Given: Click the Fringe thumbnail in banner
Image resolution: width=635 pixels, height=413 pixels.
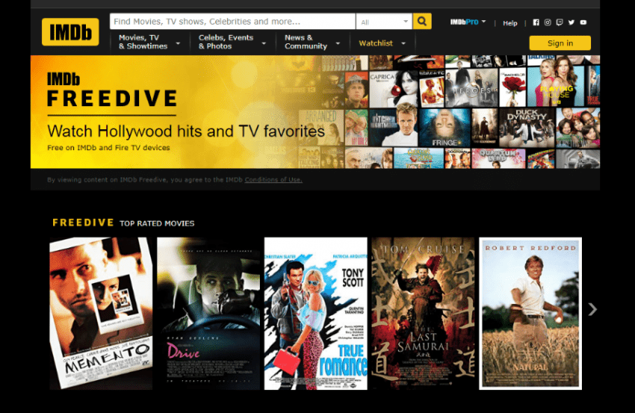Looking at the screenshot, I should click(444, 128).
